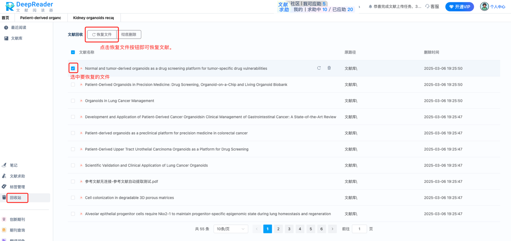Click the 前往 page number input field
This screenshot has width=511, height=241.
click(359, 229)
